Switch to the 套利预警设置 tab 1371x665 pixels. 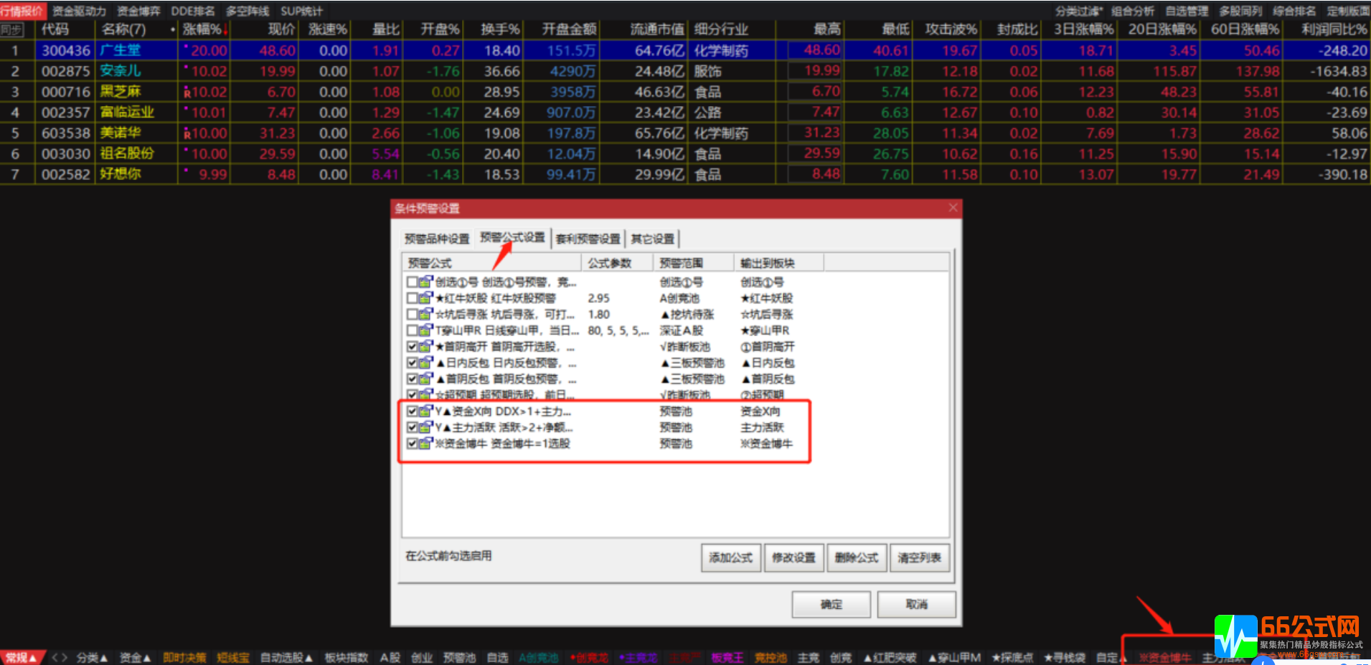[x=588, y=238]
